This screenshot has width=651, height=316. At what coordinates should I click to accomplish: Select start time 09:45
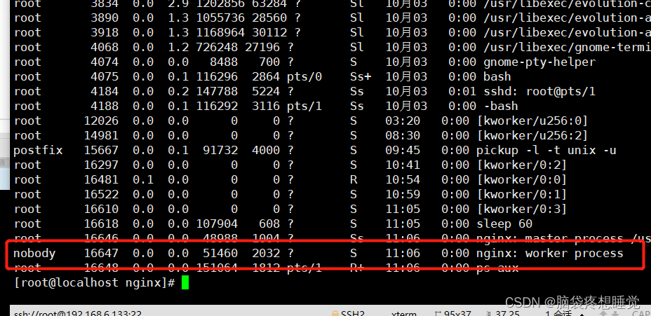tap(402, 150)
